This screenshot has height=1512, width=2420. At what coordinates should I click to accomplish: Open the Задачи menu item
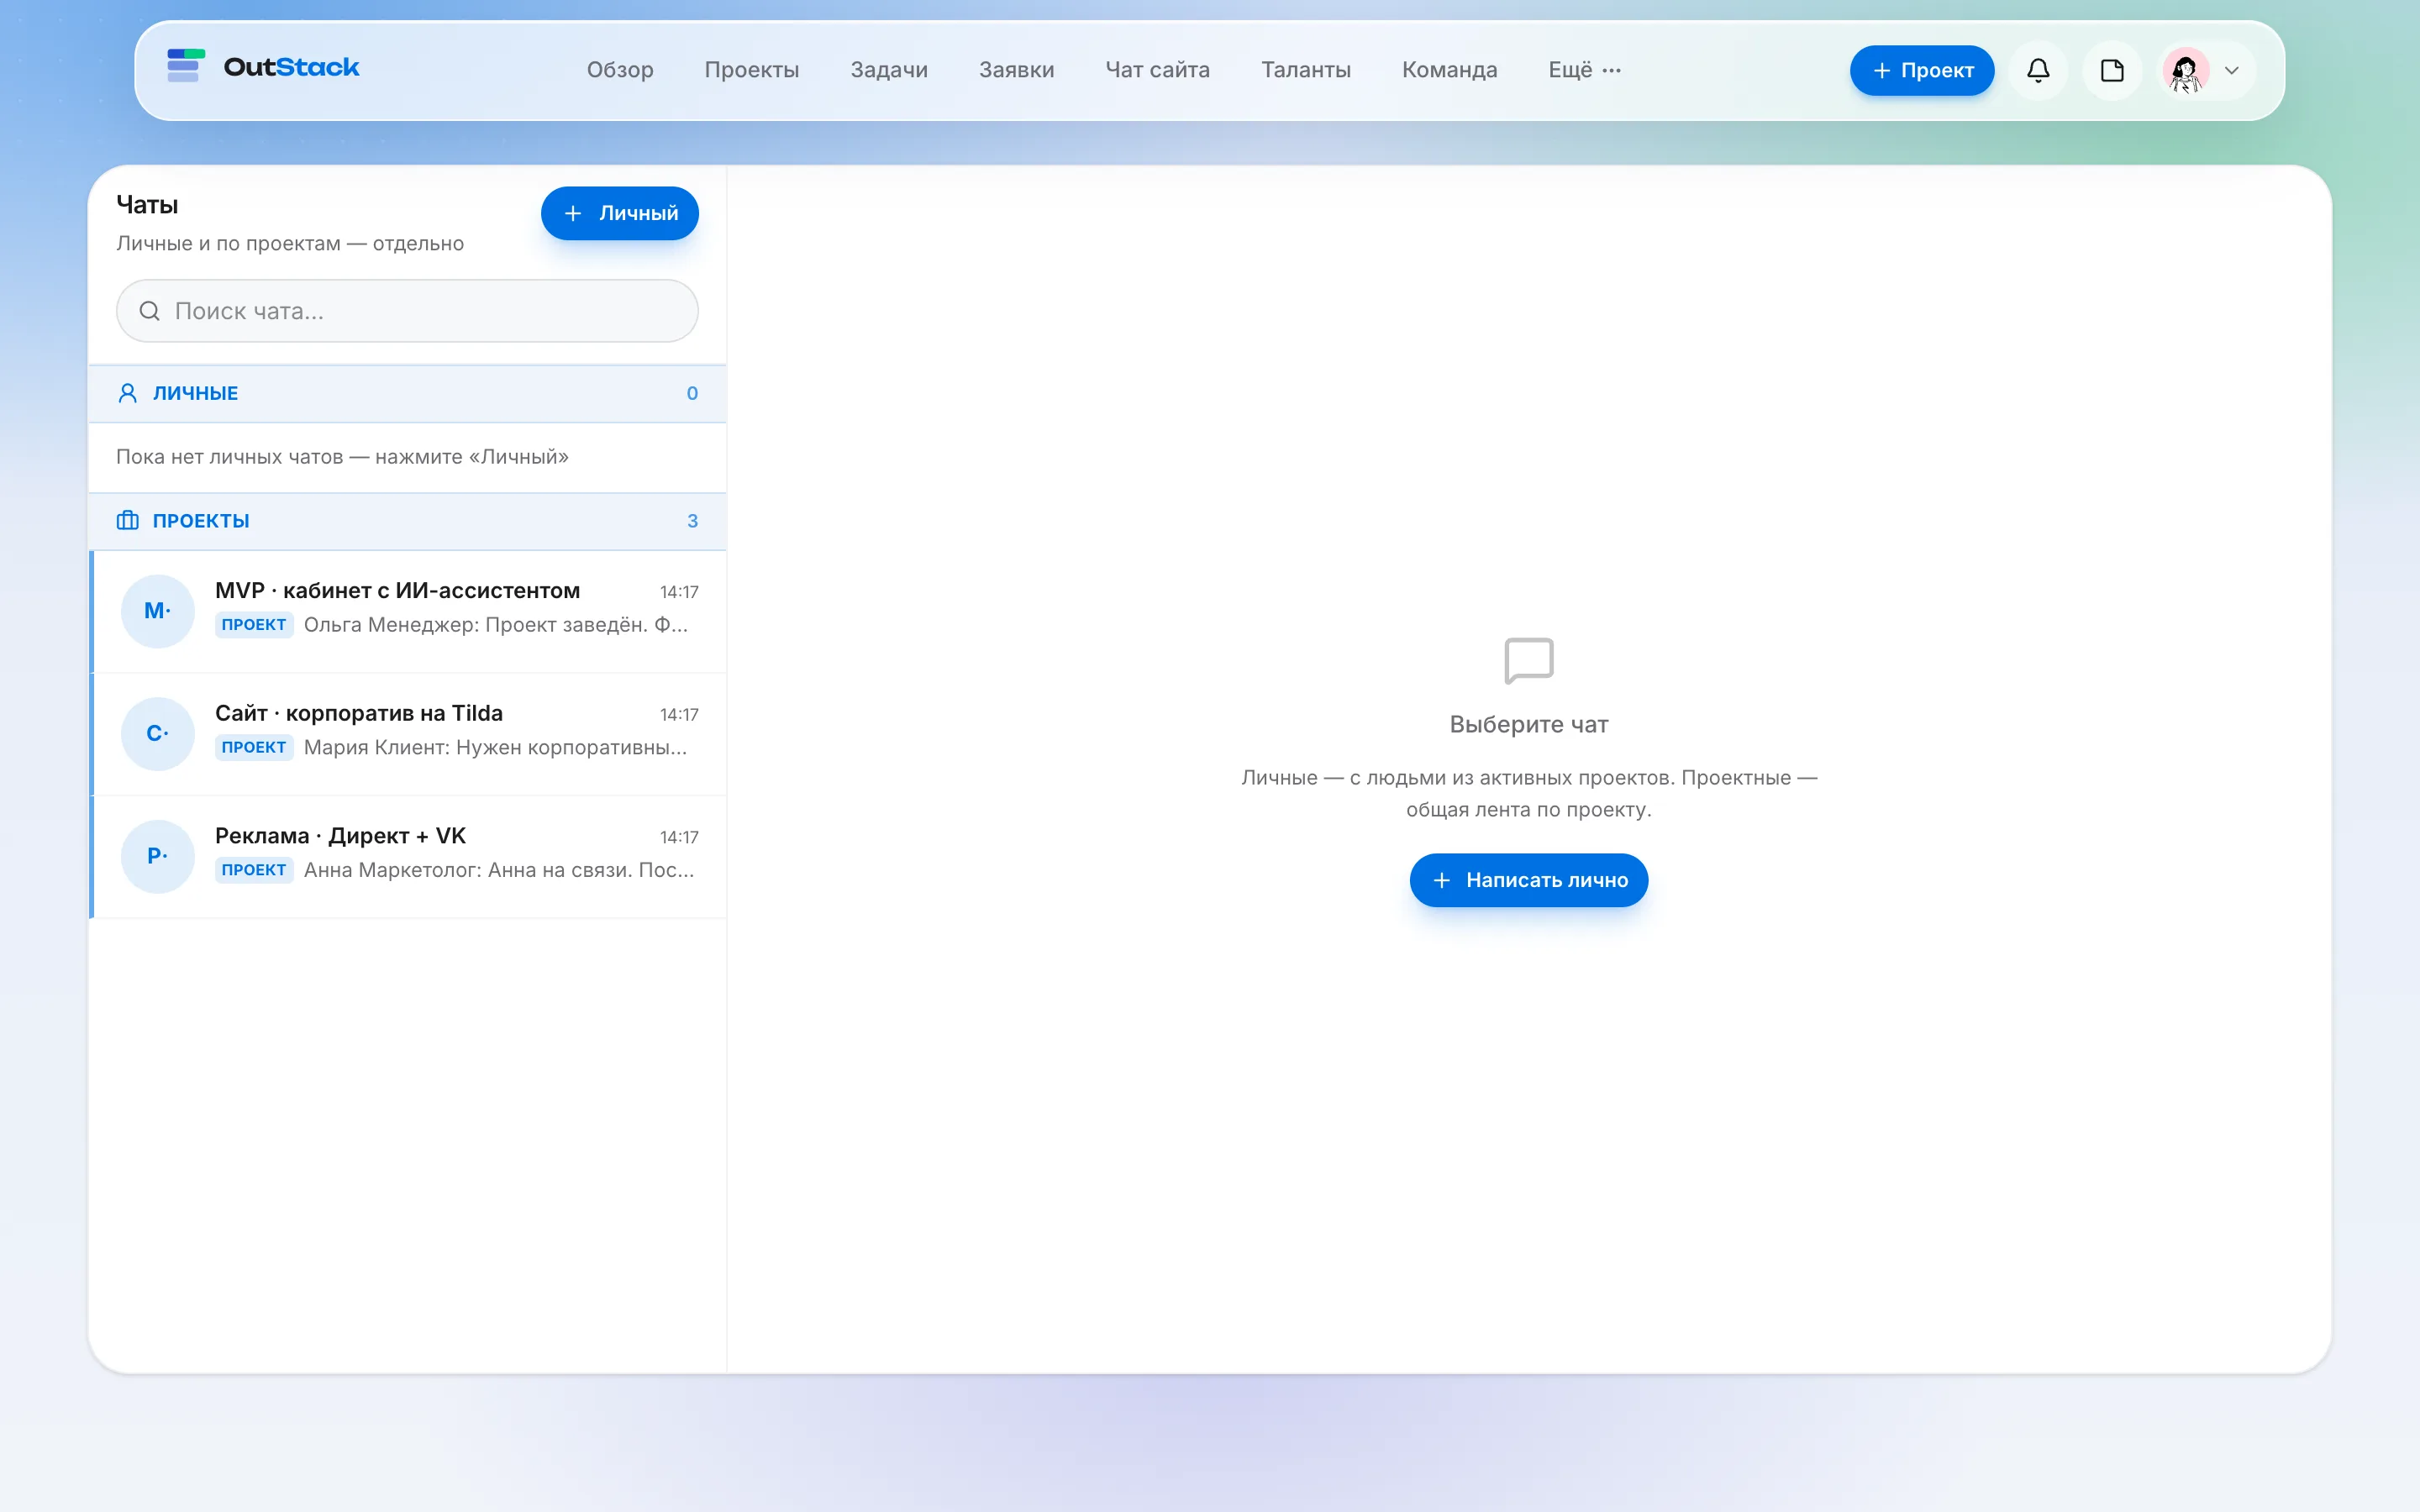(889, 70)
